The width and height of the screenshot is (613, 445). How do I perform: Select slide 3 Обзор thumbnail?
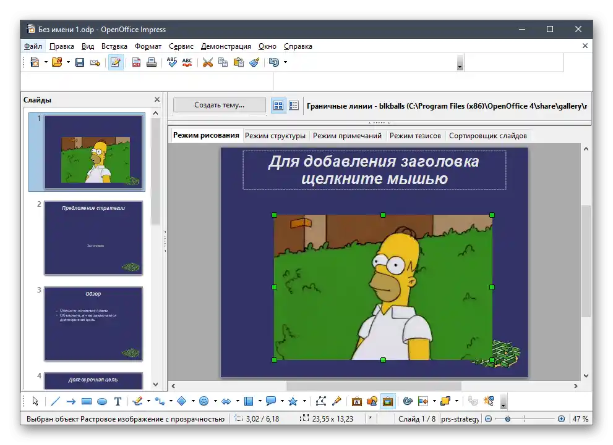(x=93, y=323)
